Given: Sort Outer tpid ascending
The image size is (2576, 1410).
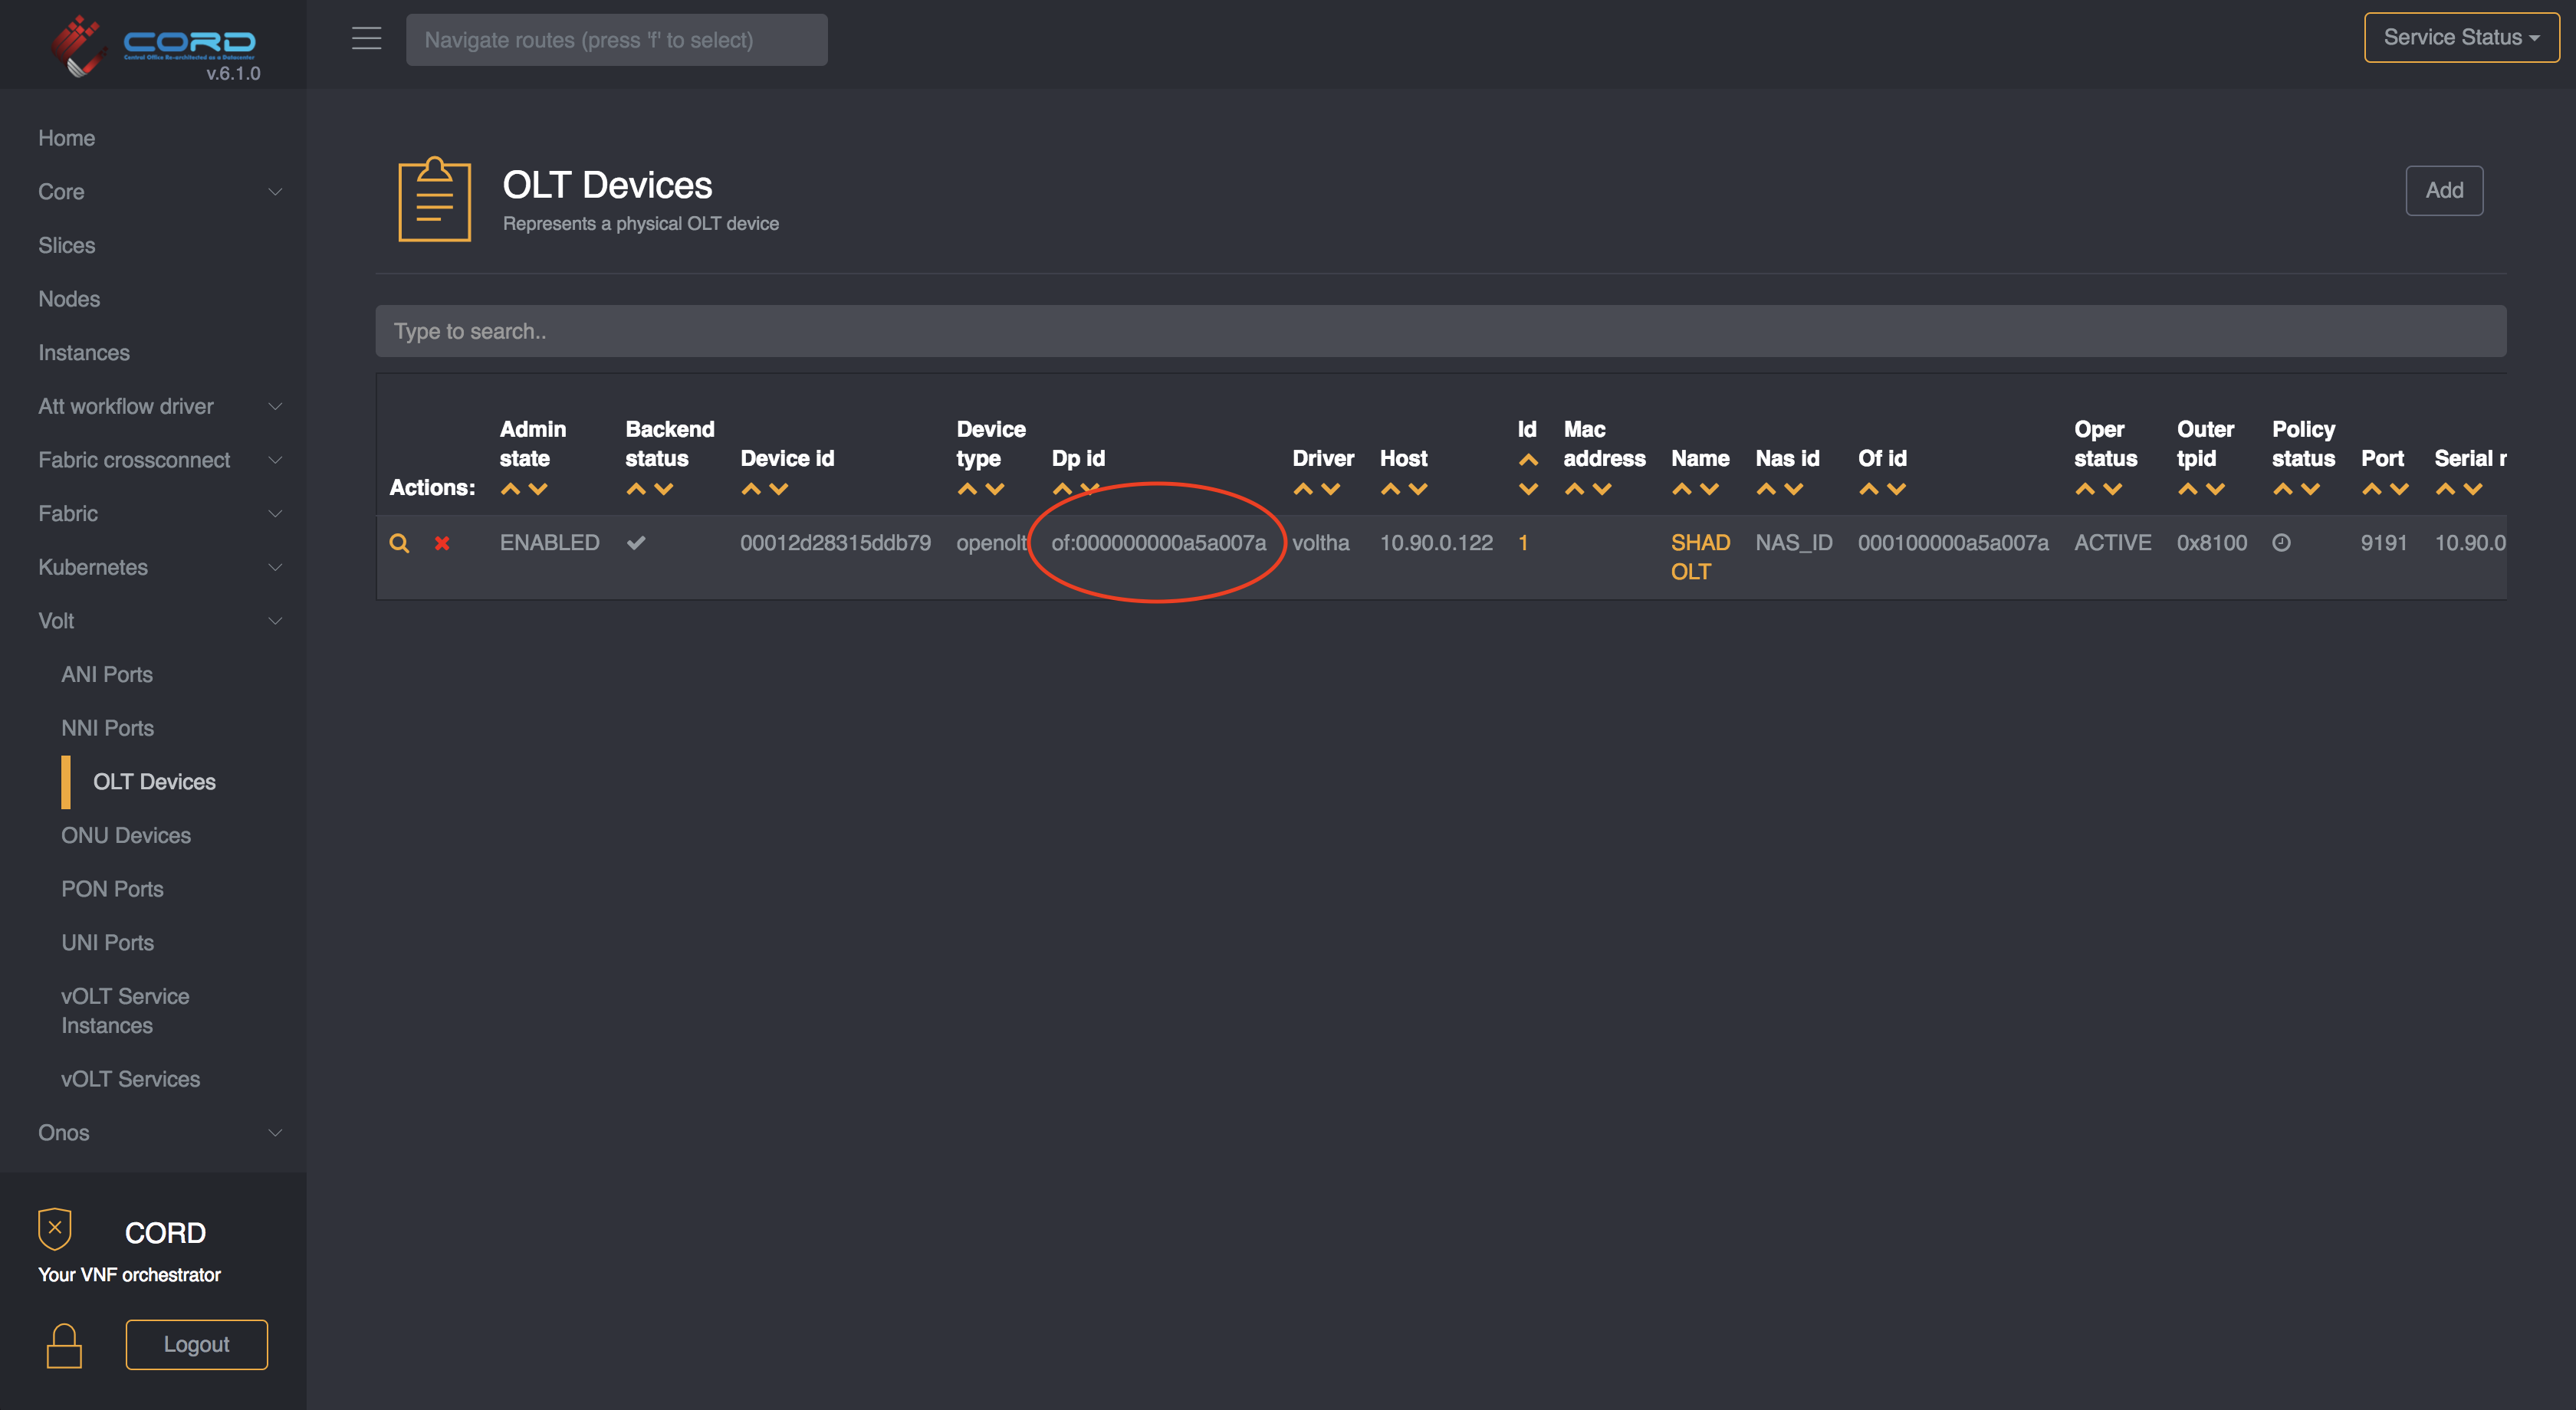Looking at the screenshot, I should 2188,489.
